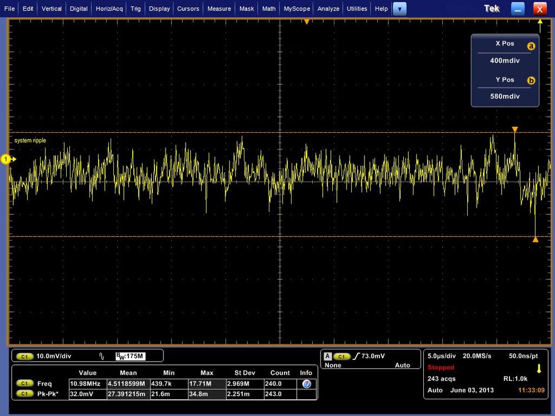Click the Freq row info icon

click(307, 384)
